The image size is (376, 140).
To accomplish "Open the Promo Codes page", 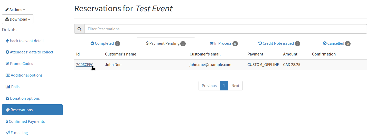I will (x=19, y=63).
